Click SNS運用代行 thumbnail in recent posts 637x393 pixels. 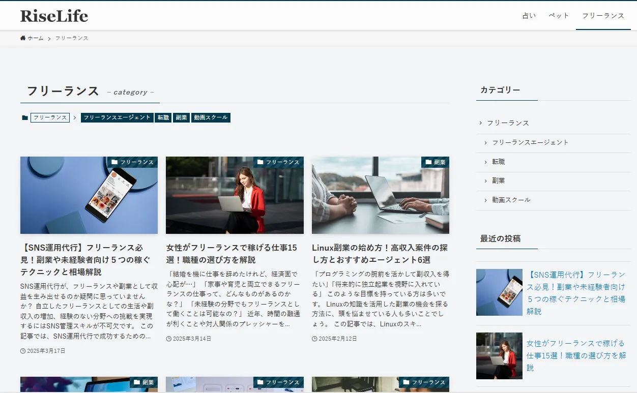[499, 292]
